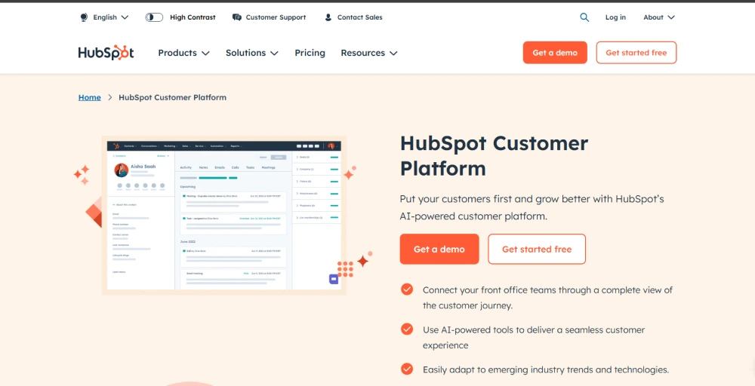Click the HubSpot Customer Platform heading
Viewport: 755px width, 386px height.
pyautogui.click(x=495, y=156)
